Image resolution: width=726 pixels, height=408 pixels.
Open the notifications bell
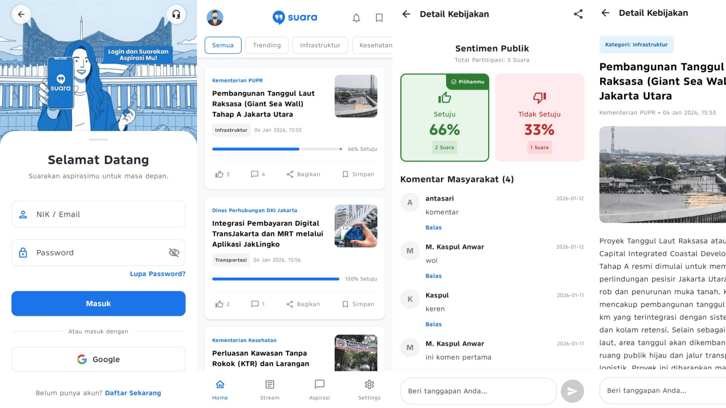[x=356, y=18]
